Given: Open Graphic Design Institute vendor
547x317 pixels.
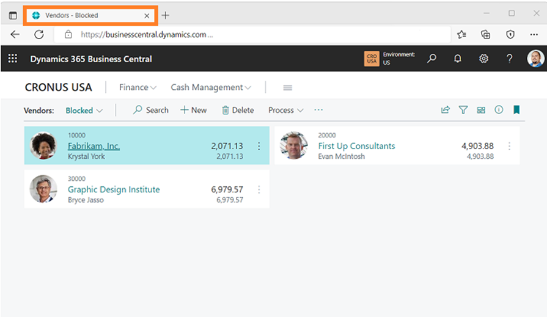Looking at the screenshot, I should tap(114, 189).
